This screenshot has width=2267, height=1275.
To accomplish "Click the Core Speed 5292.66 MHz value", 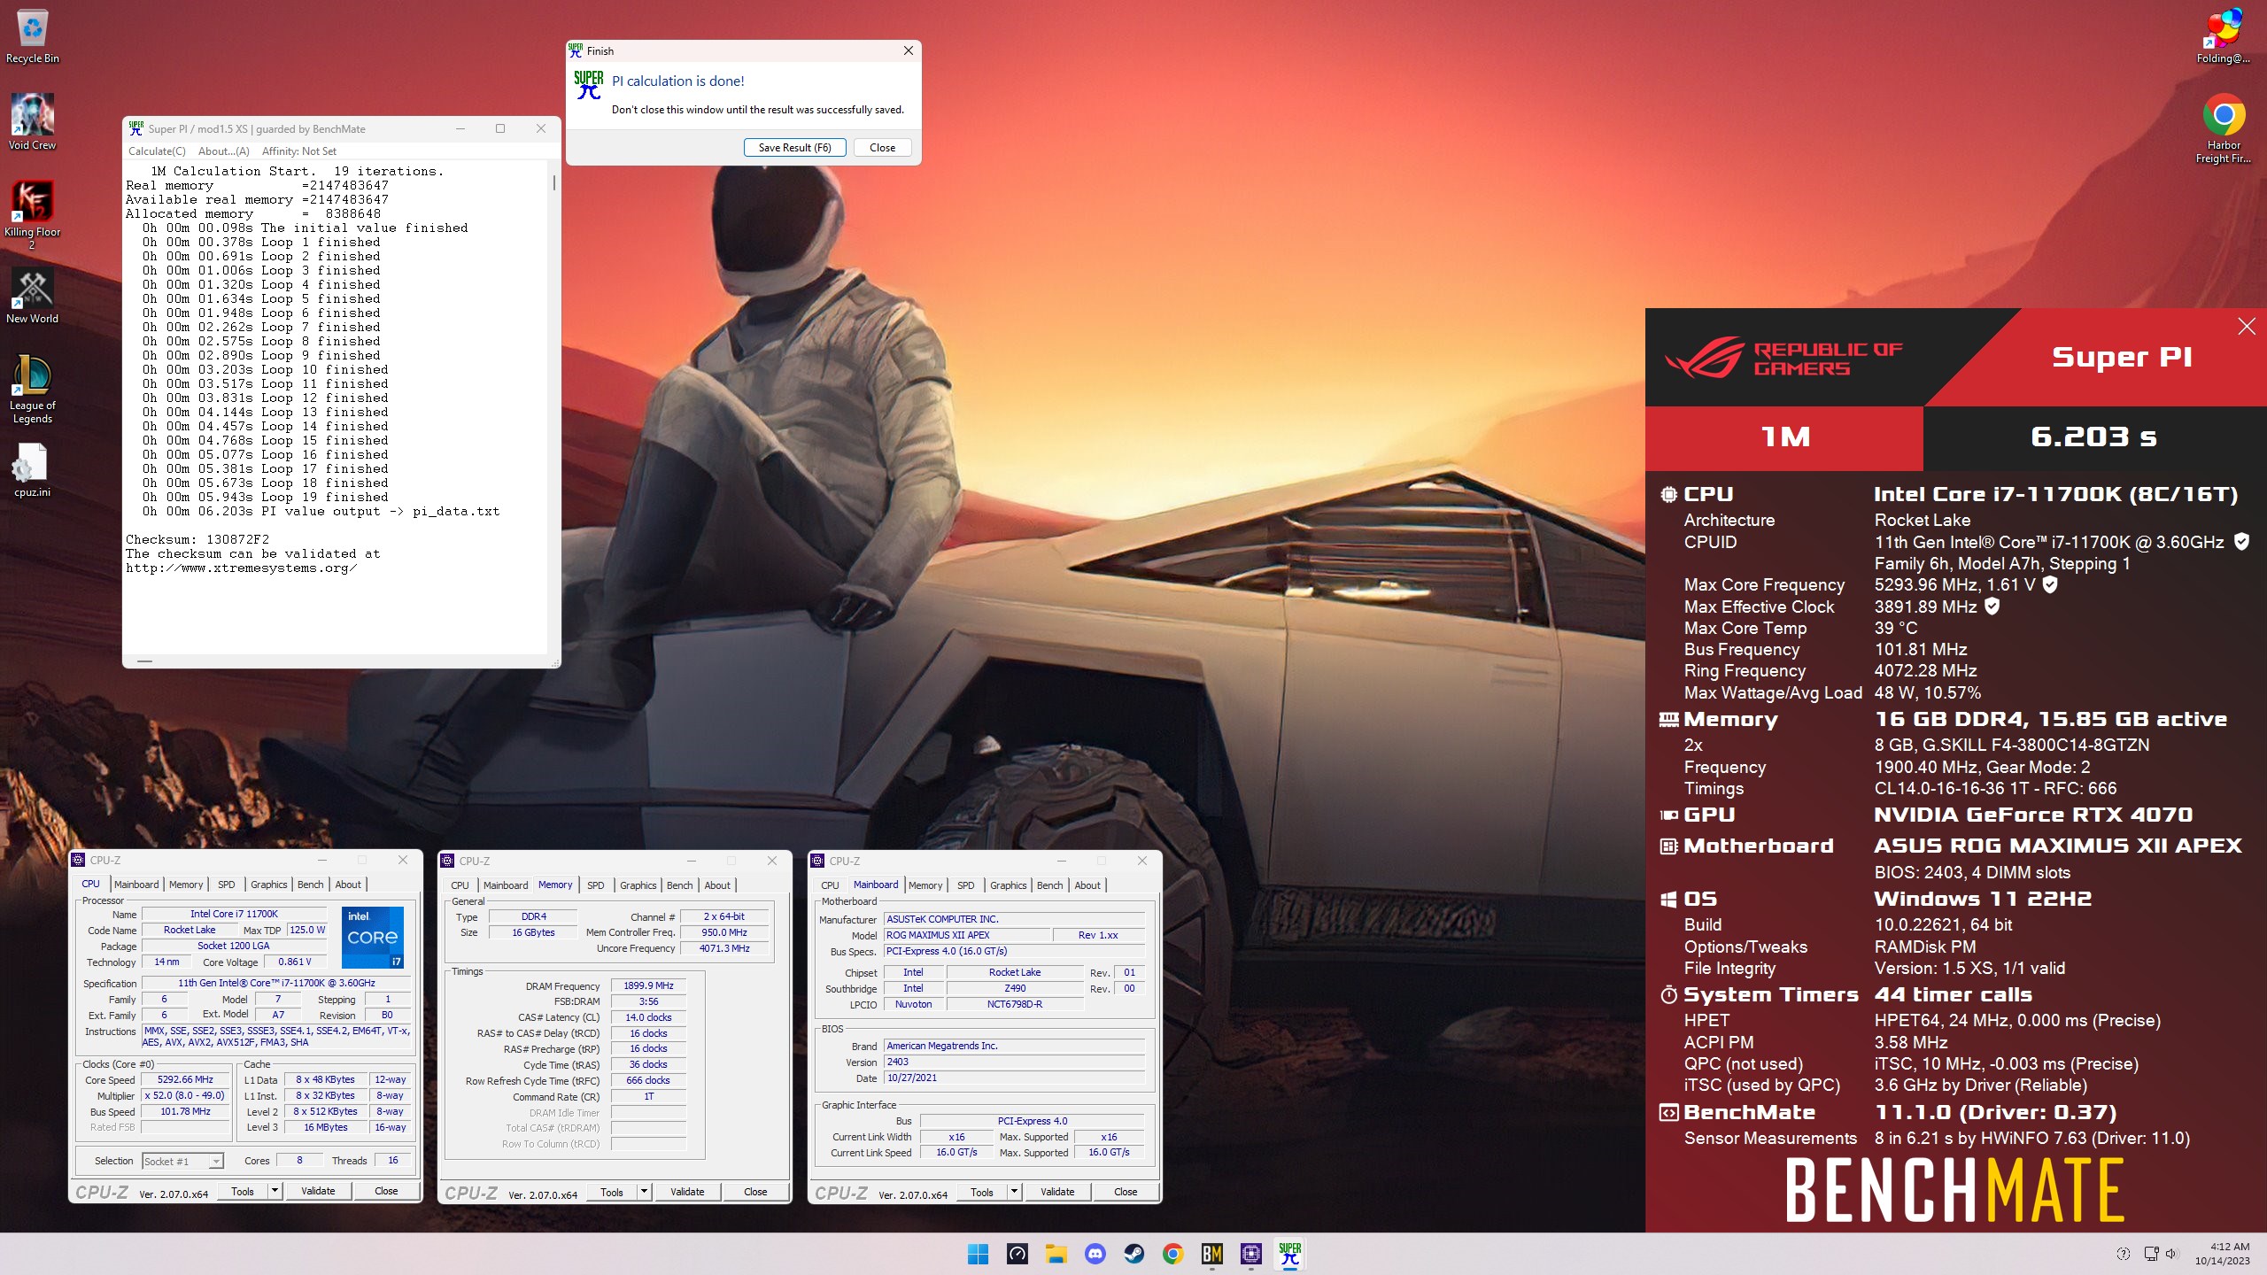I will (x=185, y=1080).
